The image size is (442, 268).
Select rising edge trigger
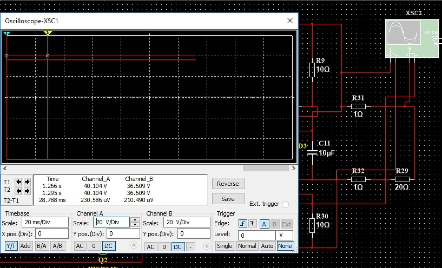[243, 224]
